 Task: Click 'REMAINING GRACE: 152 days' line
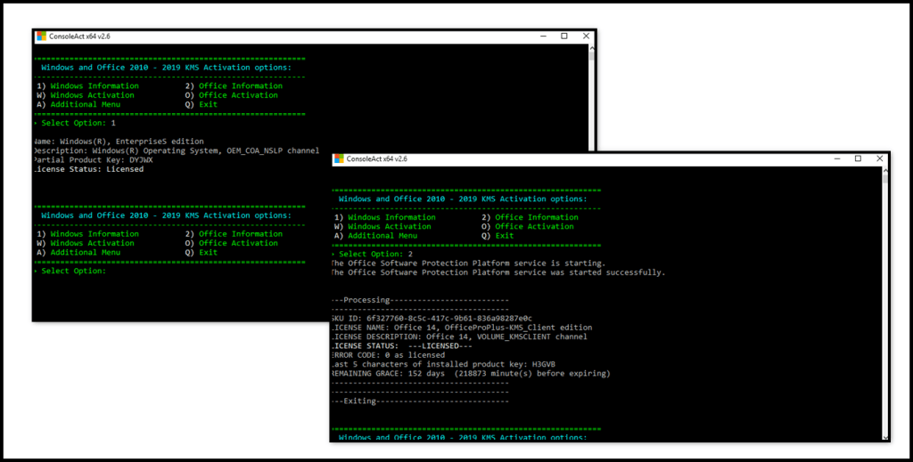point(471,374)
